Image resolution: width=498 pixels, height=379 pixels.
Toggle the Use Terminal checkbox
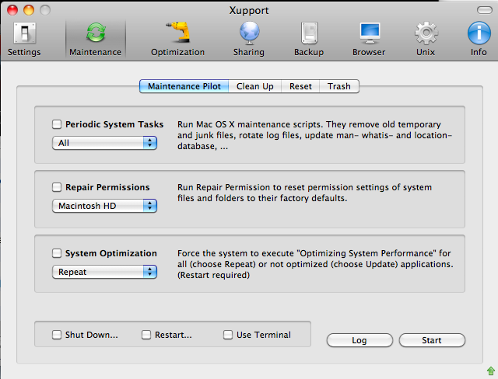(x=228, y=335)
